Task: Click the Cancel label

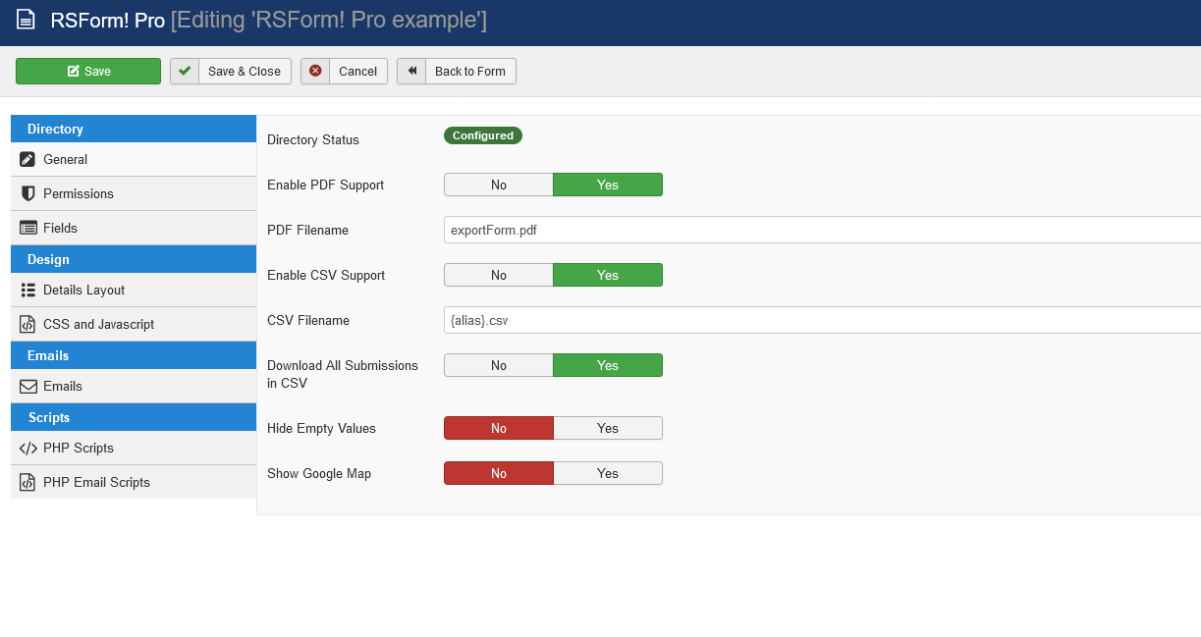Action: pyautogui.click(x=358, y=72)
